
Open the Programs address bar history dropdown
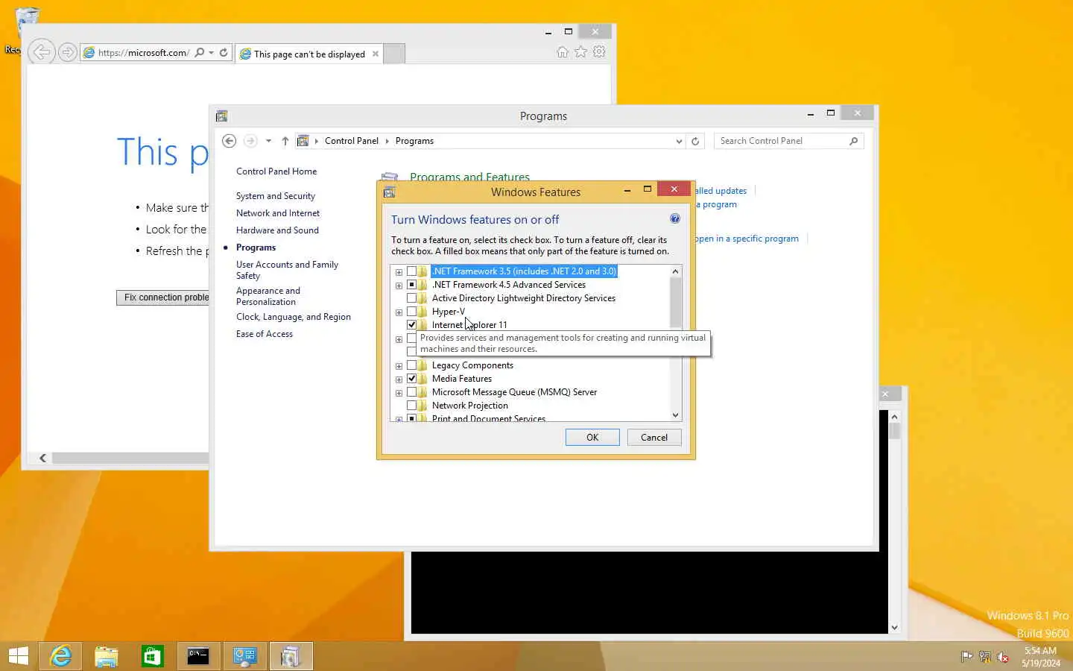[x=678, y=141]
